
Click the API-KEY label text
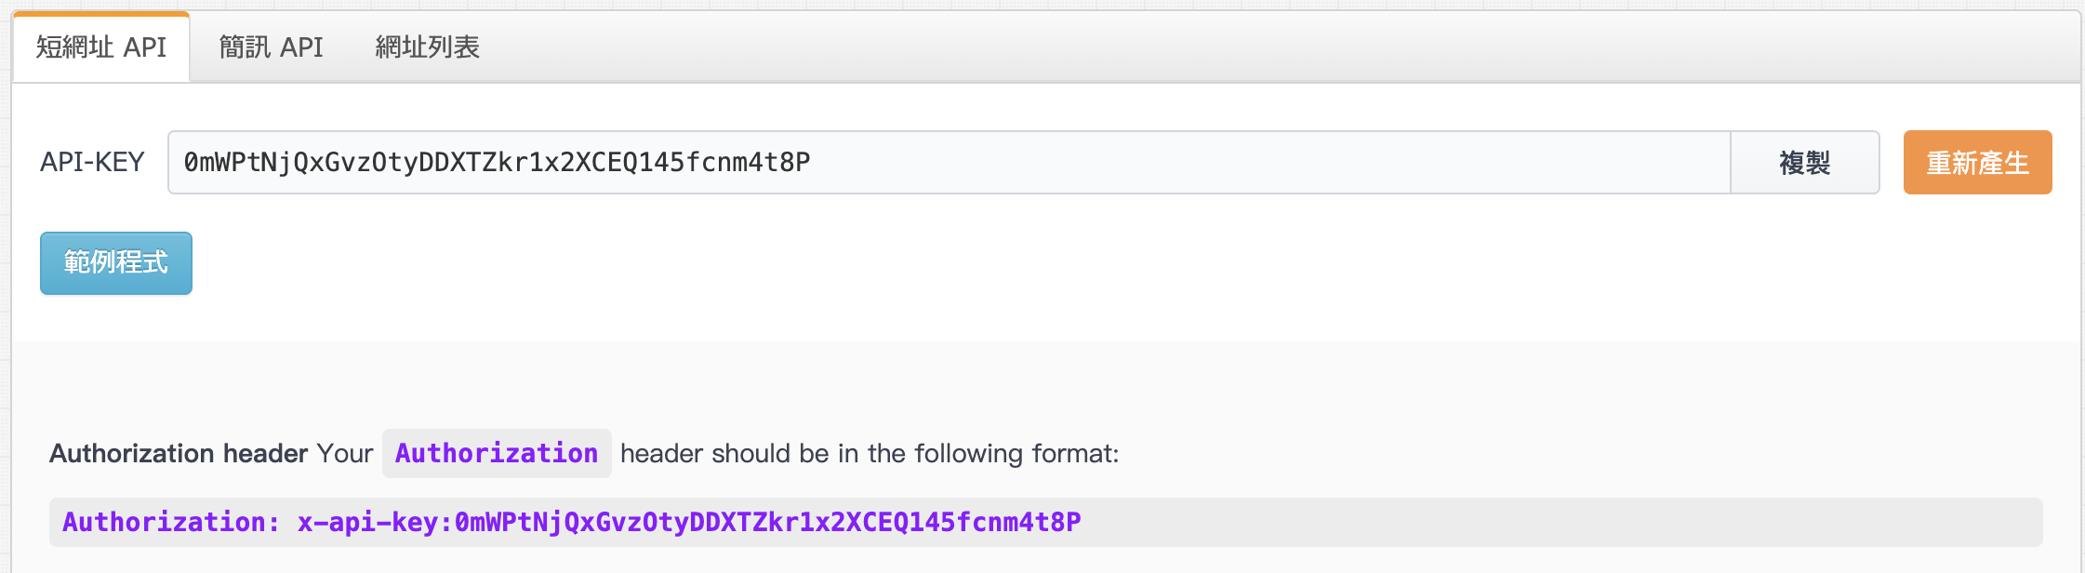[x=92, y=163]
